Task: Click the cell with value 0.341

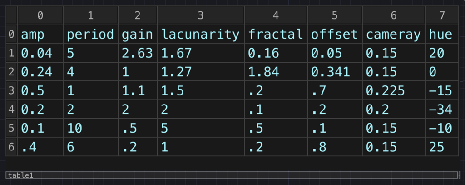Action: (335, 72)
